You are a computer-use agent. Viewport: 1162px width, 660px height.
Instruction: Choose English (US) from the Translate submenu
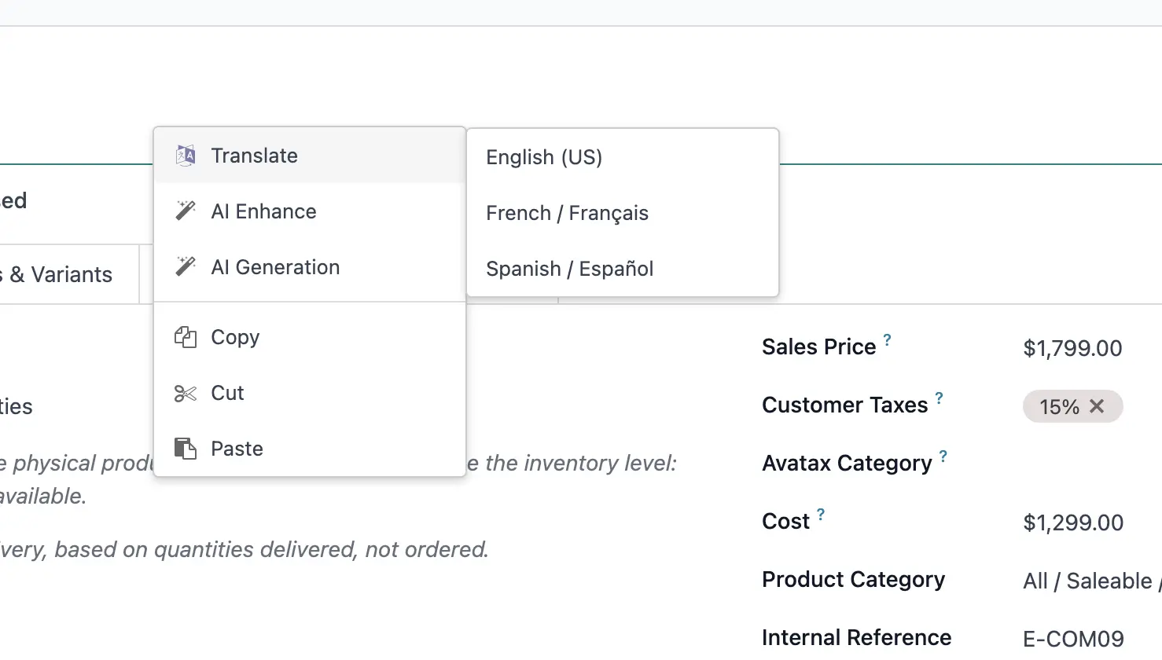(x=543, y=157)
